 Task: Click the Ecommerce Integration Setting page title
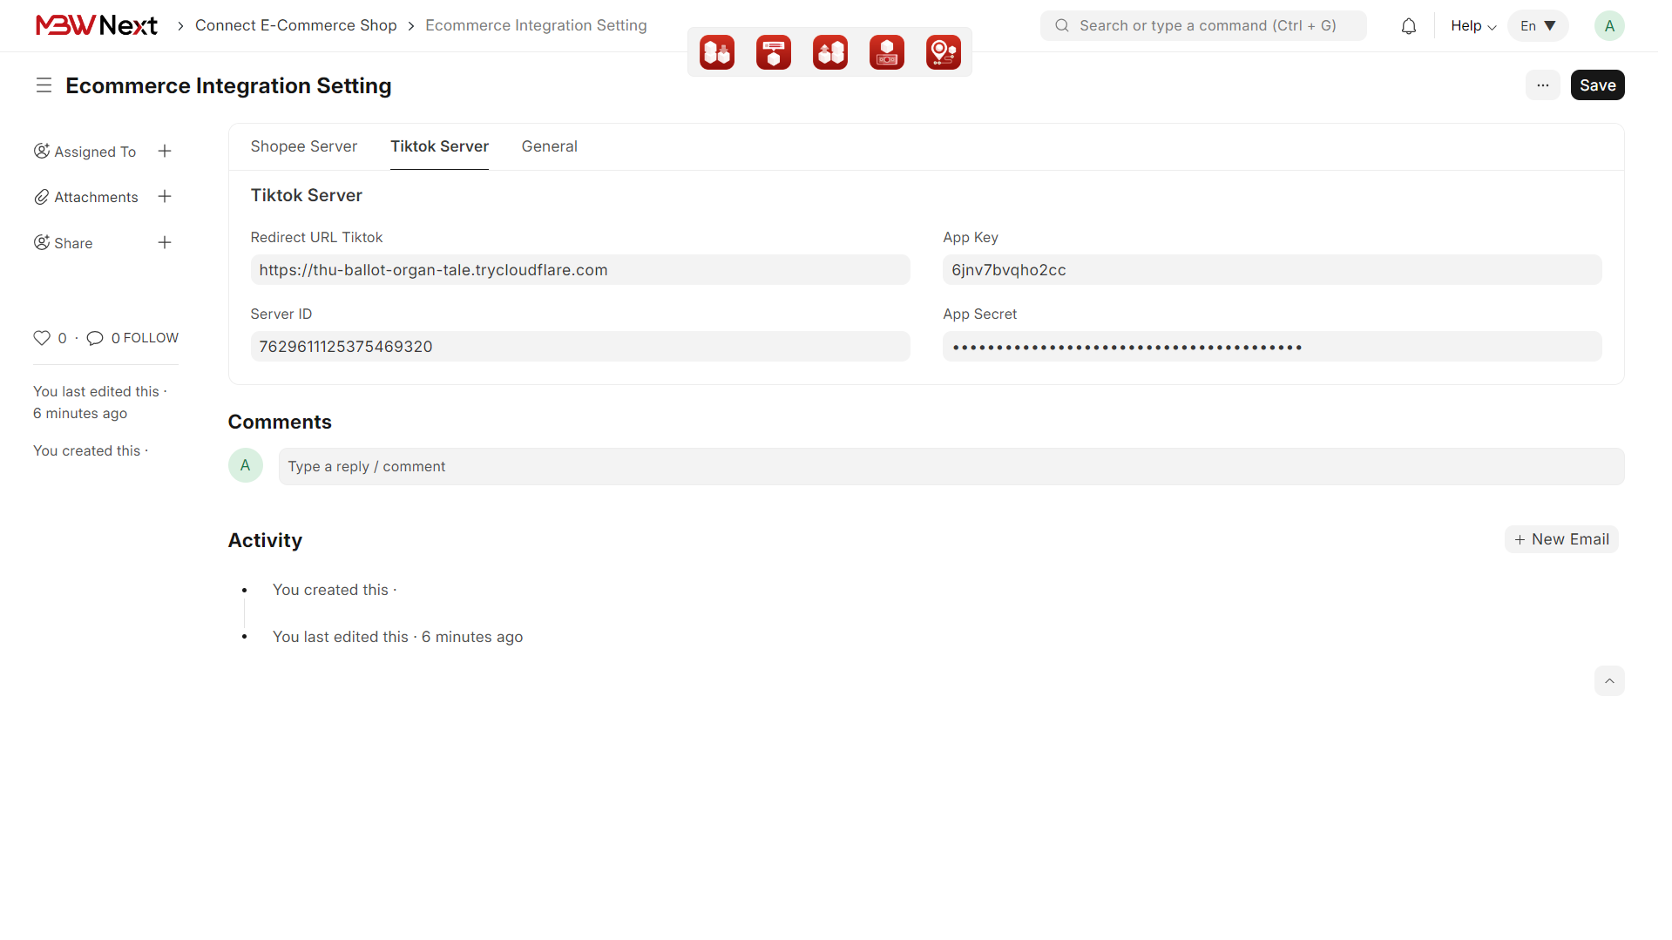[228, 85]
